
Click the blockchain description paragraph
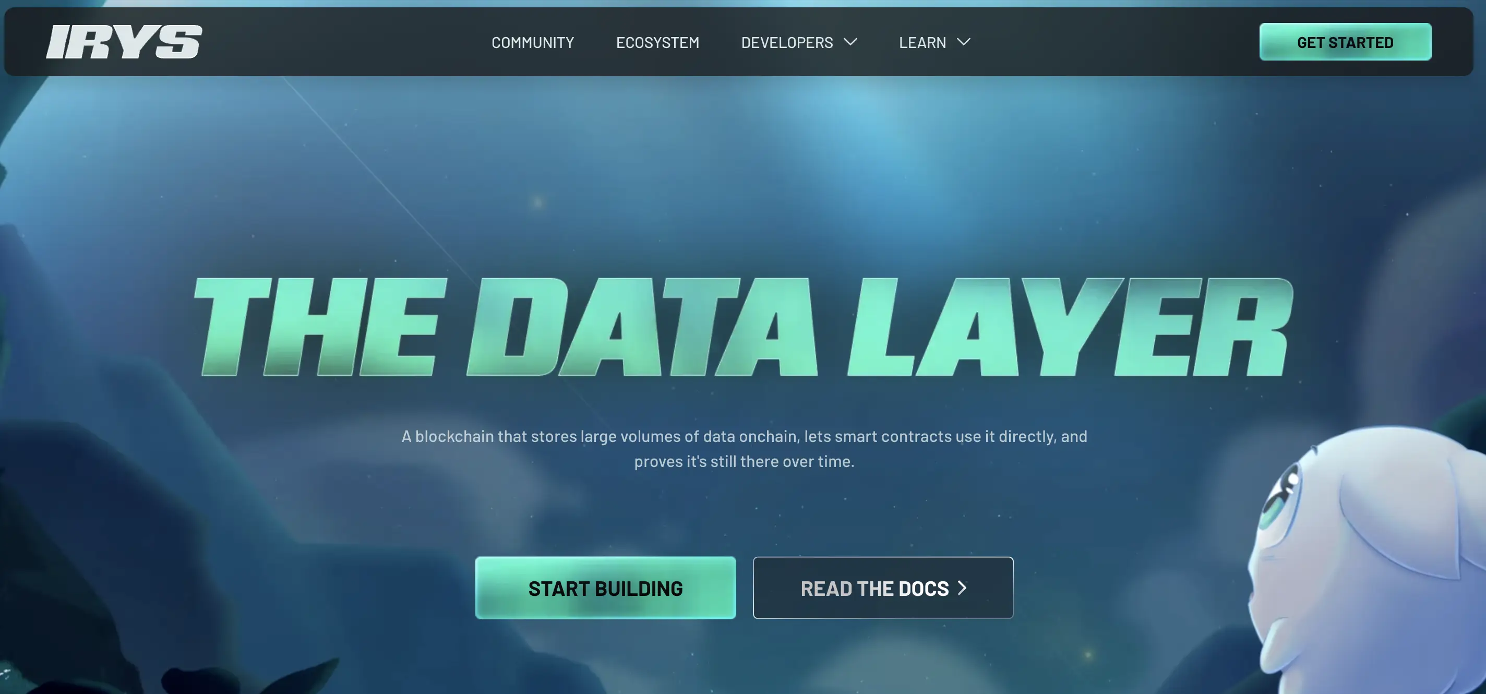[744, 449]
